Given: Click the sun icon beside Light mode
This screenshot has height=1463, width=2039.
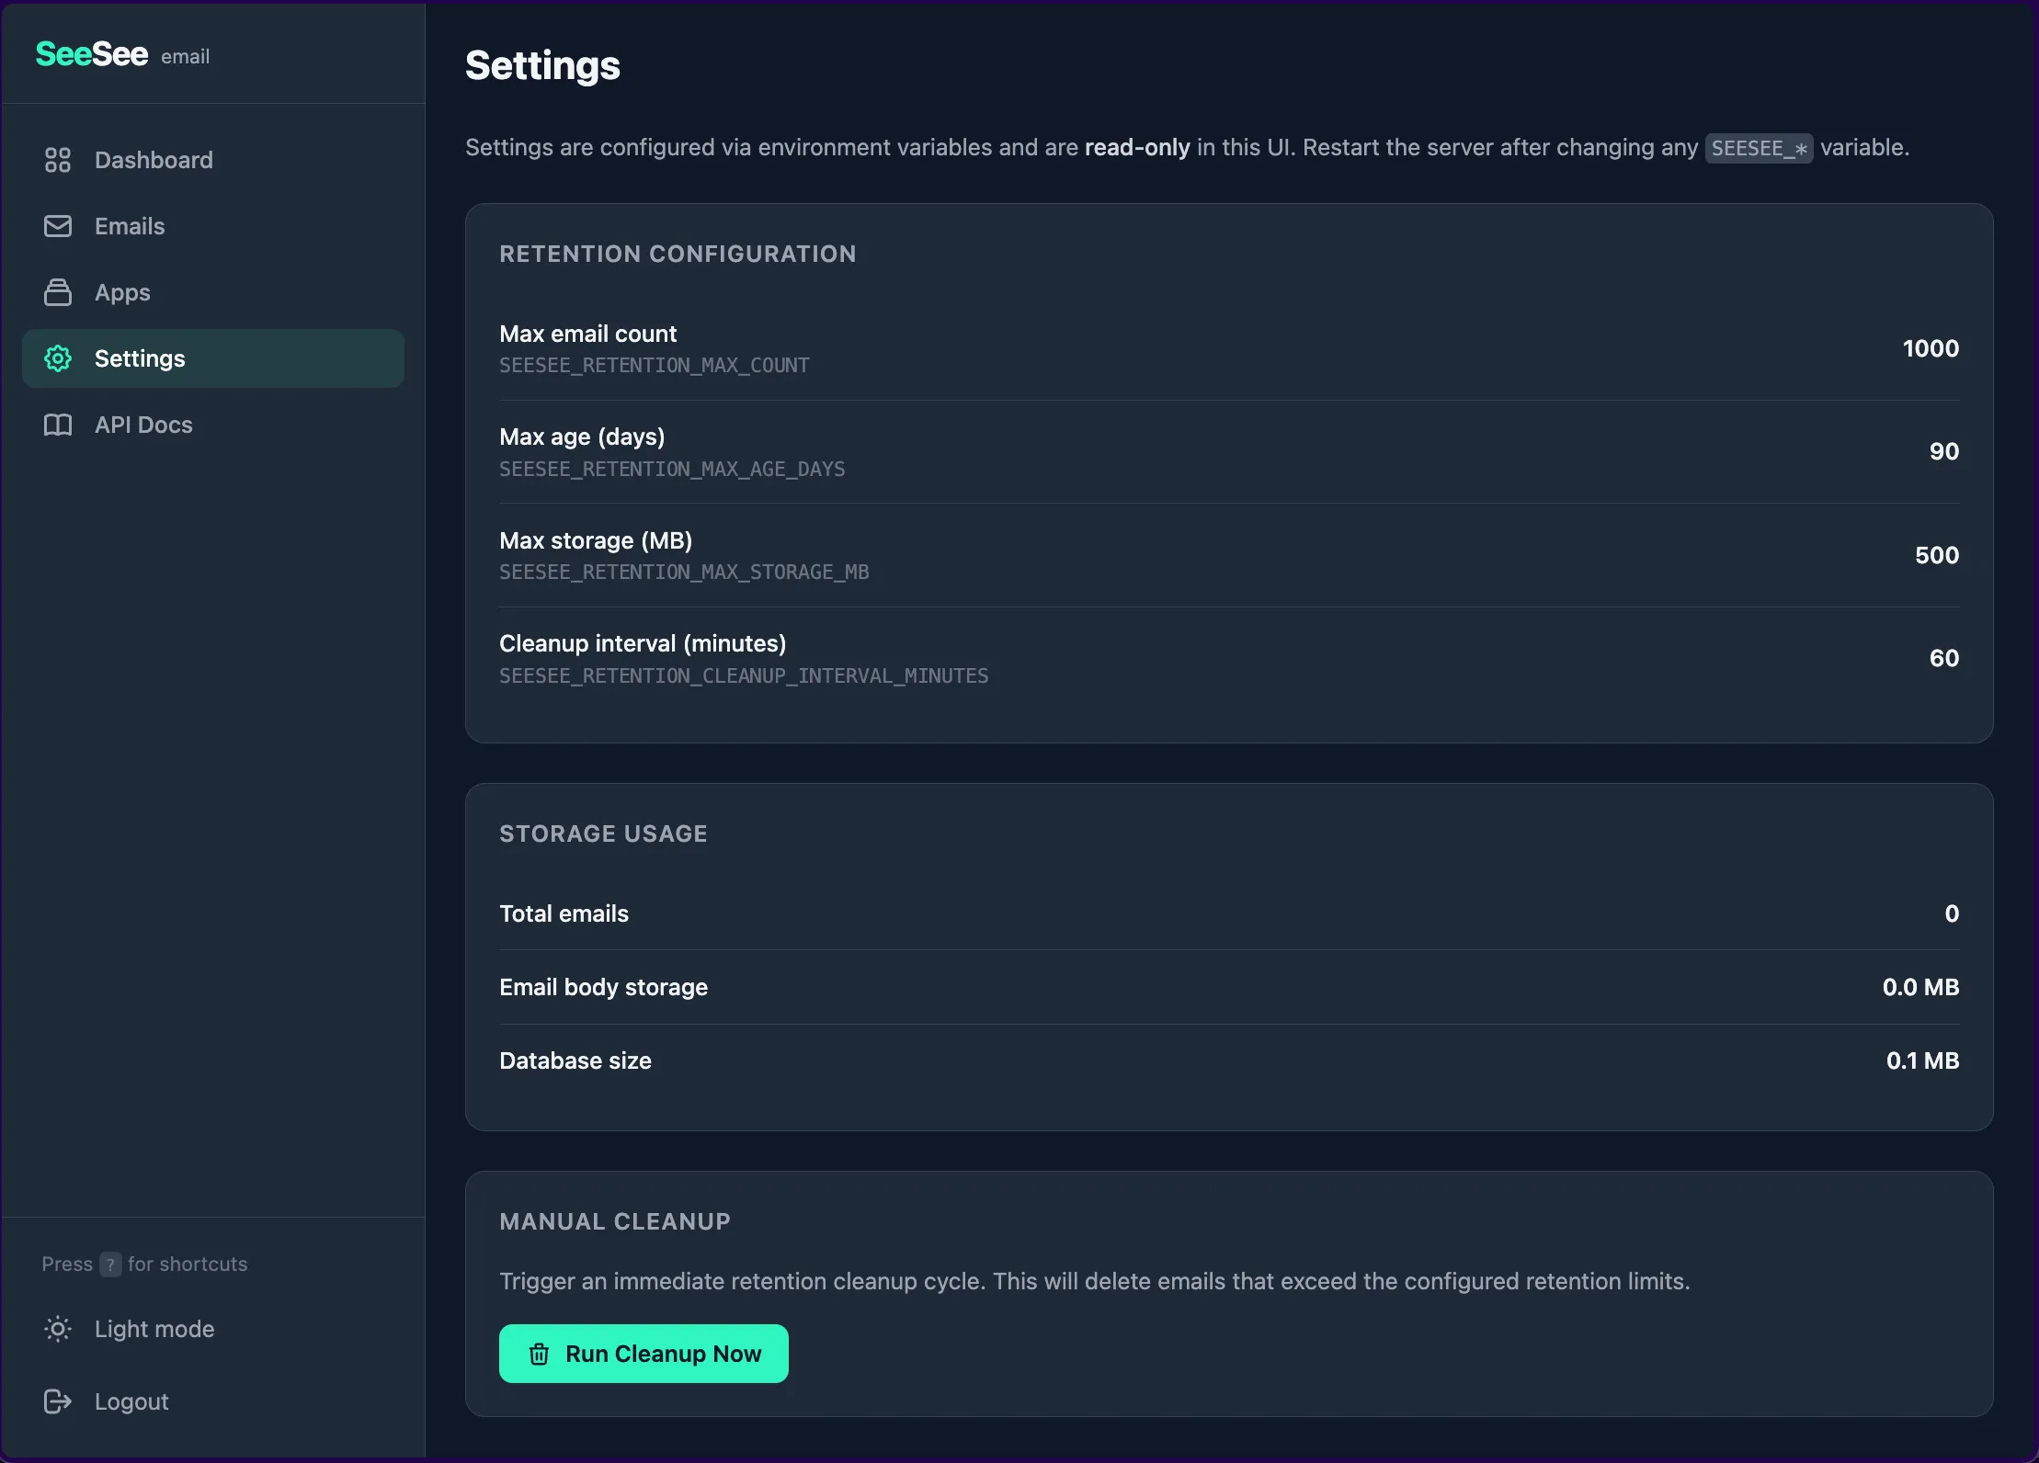Looking at the screenshot, I should tap(57, 1329).
